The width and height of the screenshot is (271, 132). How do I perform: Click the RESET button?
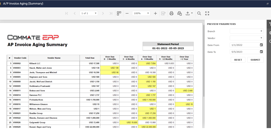pyautogui.click(x=238, y=60)
